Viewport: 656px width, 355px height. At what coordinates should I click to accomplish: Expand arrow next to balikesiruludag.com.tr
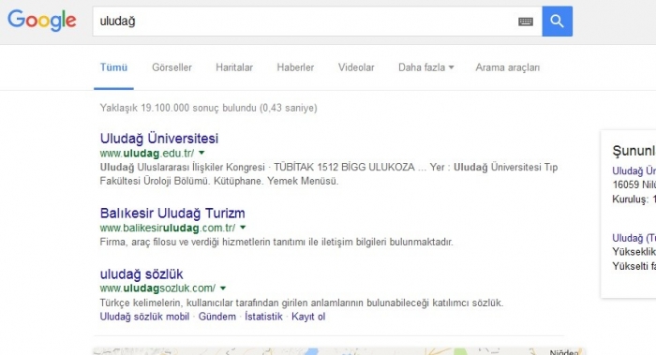pos(243,228)
